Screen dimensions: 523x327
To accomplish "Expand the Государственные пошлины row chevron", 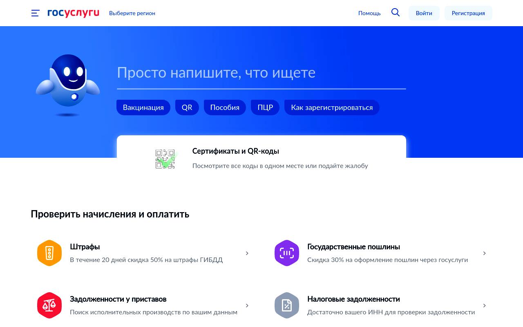I will 485,253.
